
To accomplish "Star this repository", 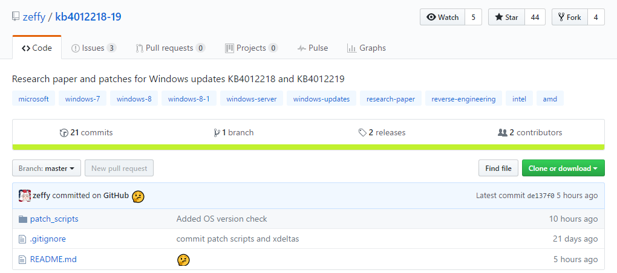I will pyautogui.click(x=507, y=18).
